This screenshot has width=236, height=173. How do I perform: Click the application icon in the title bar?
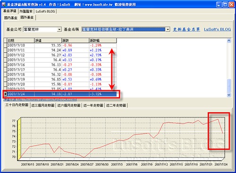pyautogui.click(x=3, y=4)
